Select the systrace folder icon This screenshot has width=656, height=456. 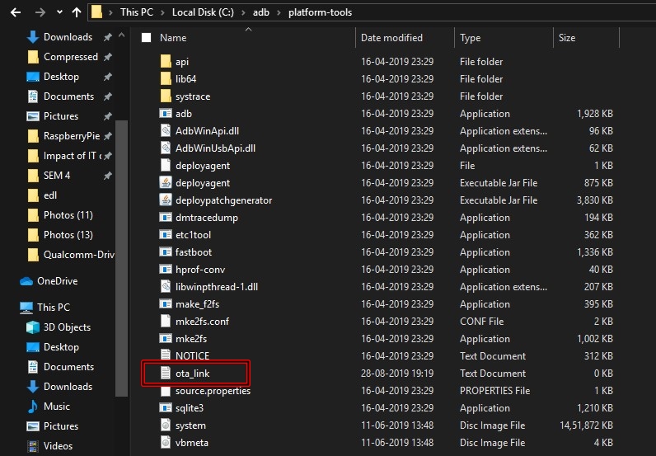coord(166,96)
